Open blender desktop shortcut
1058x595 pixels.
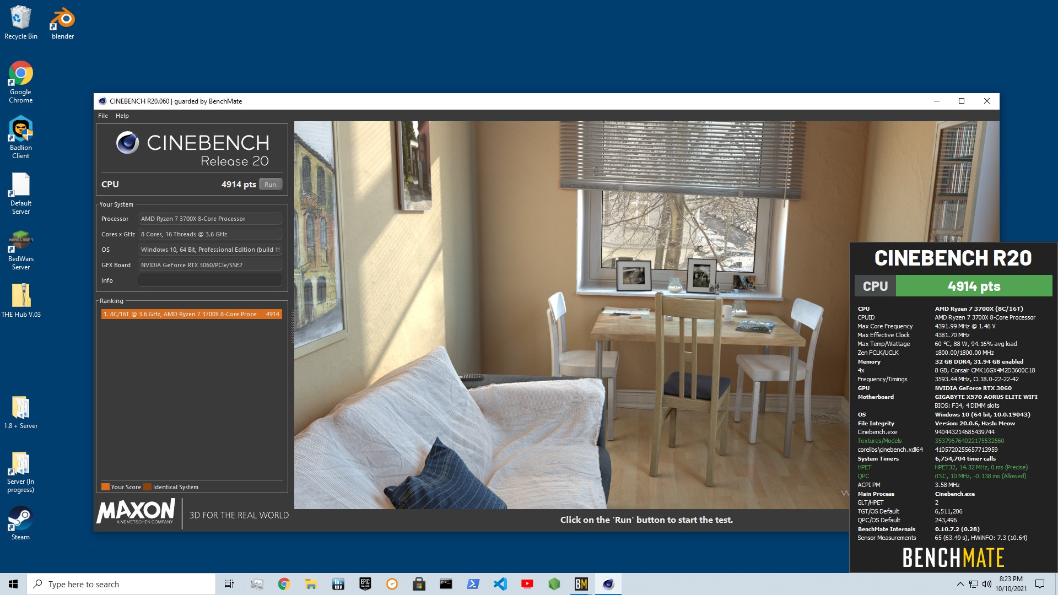[63, 23]
